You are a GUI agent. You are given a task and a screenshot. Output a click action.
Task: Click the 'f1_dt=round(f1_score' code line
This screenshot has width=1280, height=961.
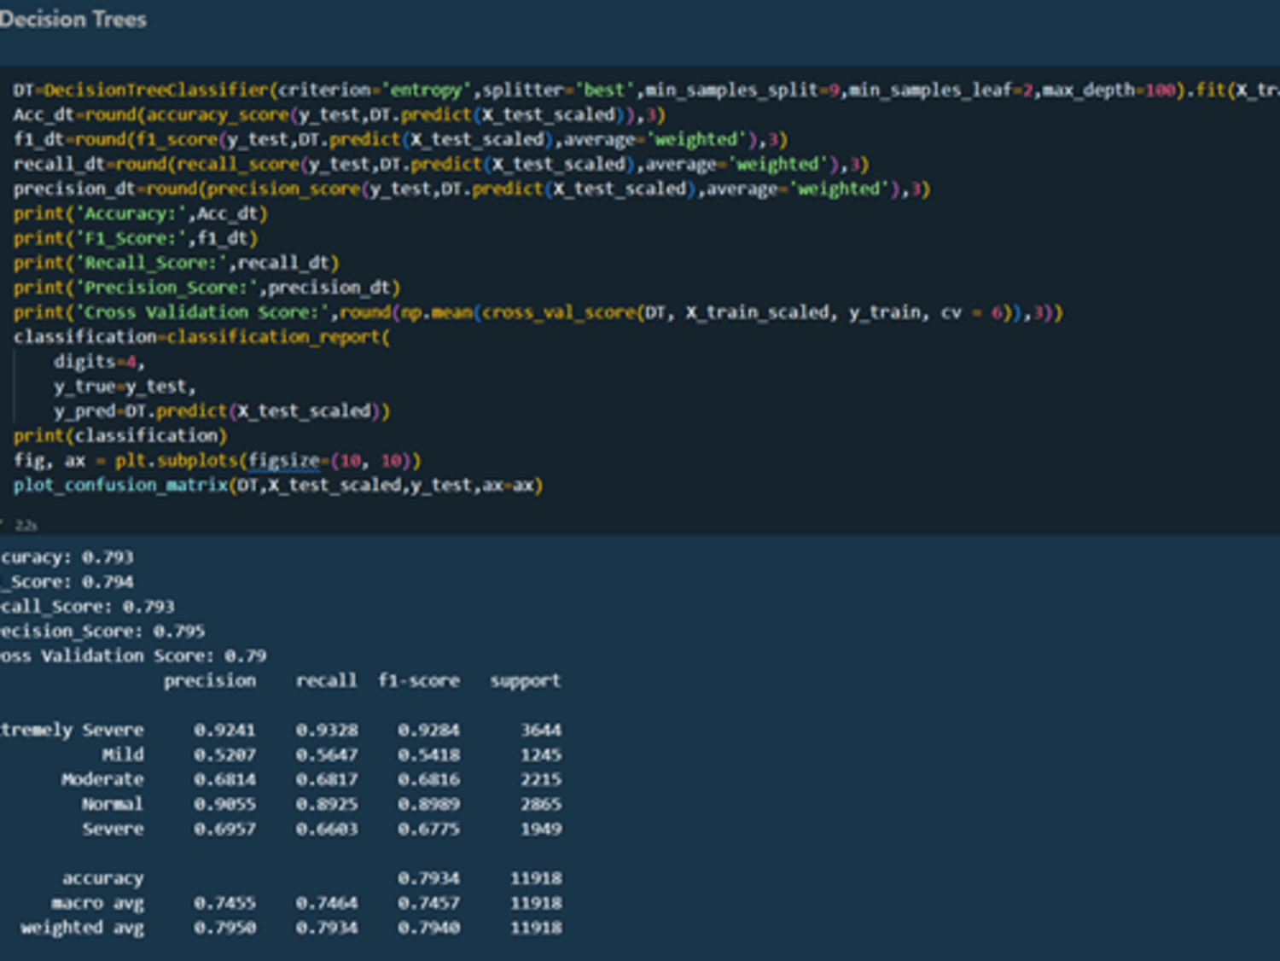click(400, 139)
